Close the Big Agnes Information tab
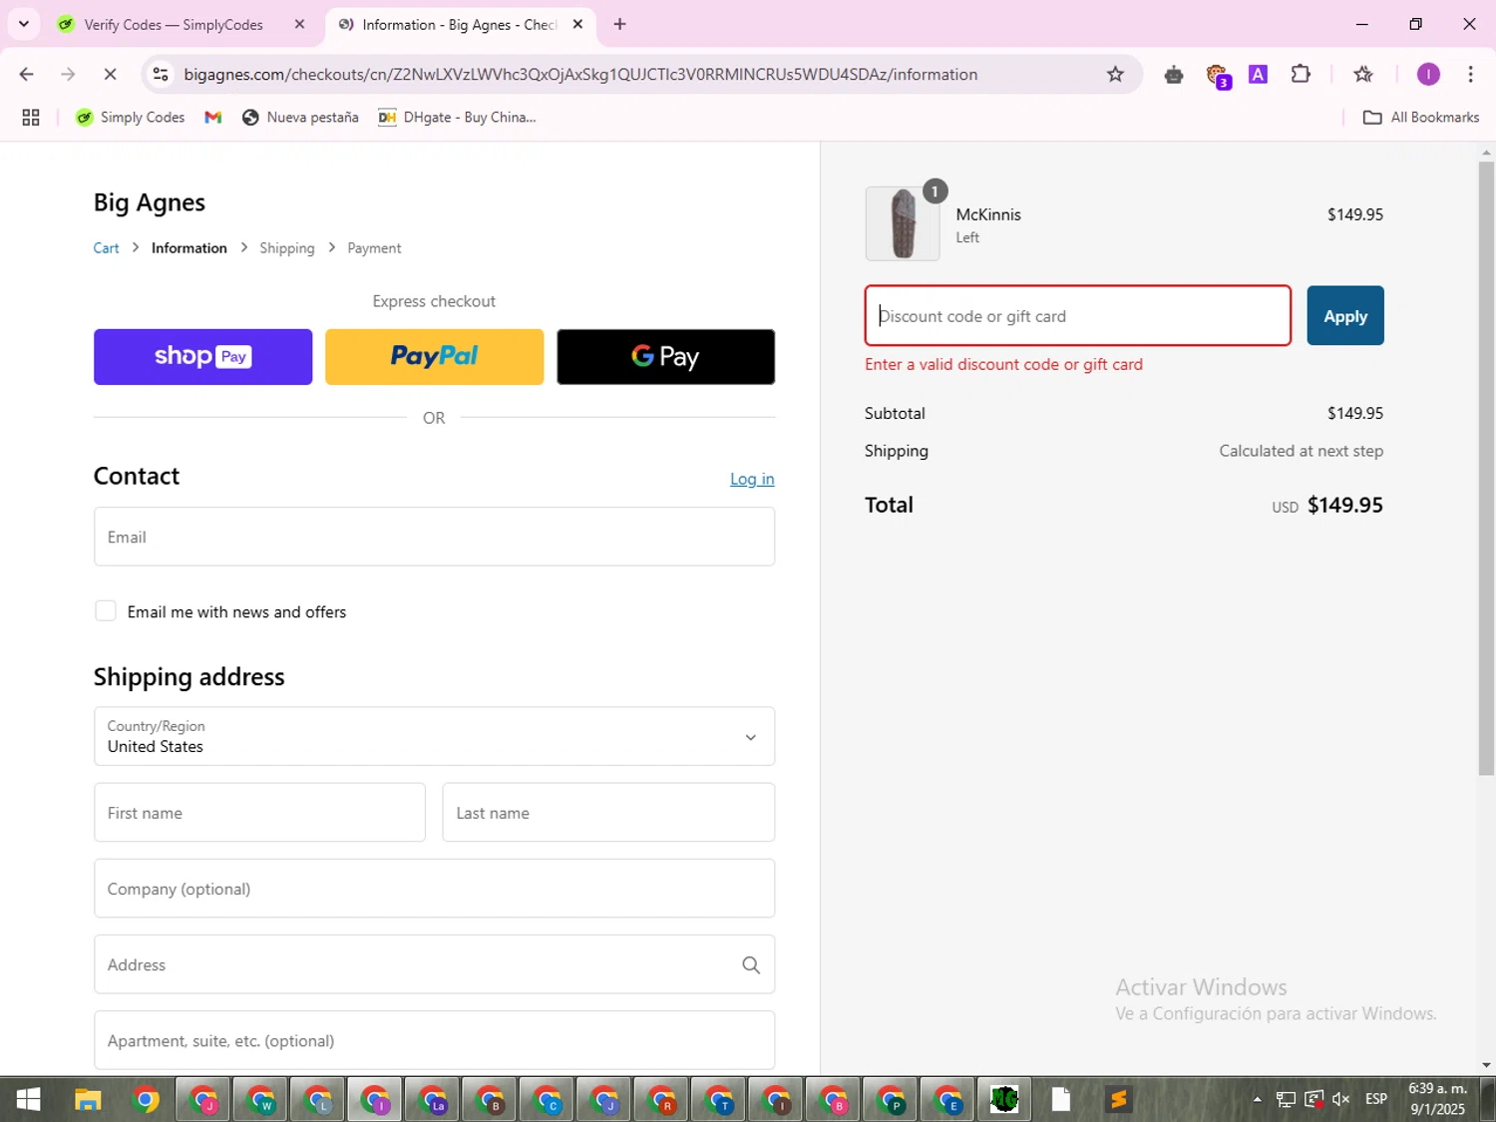This screenshot has height=1122, width=1496. [577, 24]
